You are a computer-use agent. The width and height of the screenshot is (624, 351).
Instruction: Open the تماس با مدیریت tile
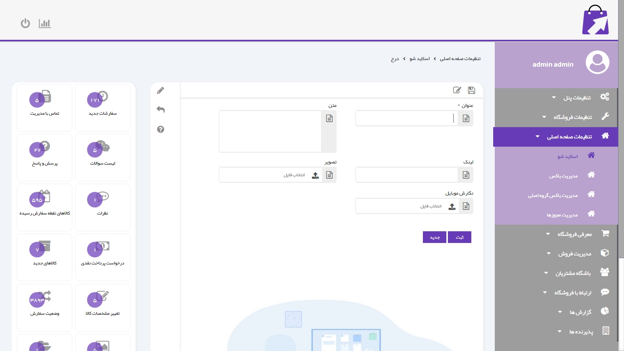tap(45, 107)
